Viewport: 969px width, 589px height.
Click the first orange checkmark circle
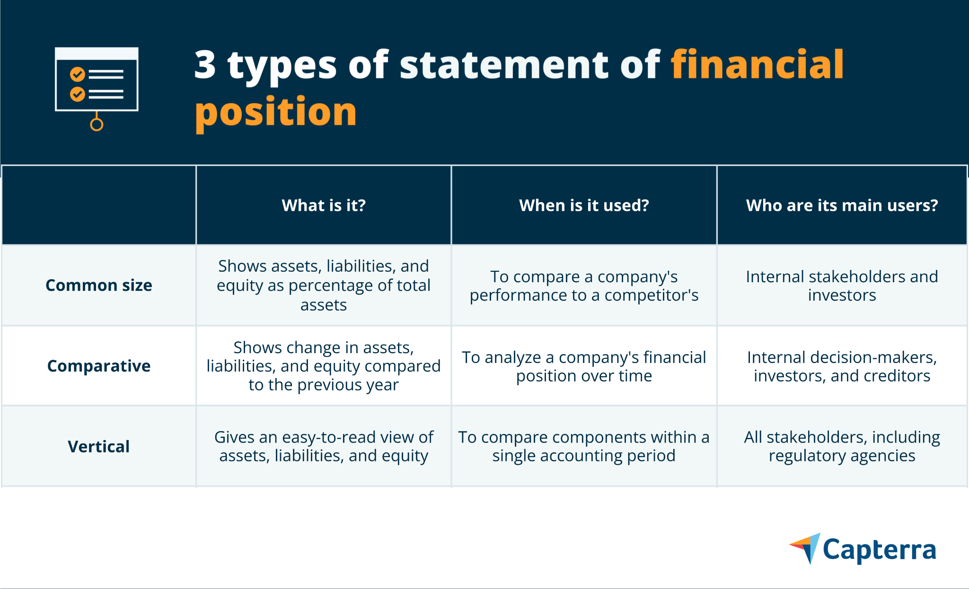[78, 74]
